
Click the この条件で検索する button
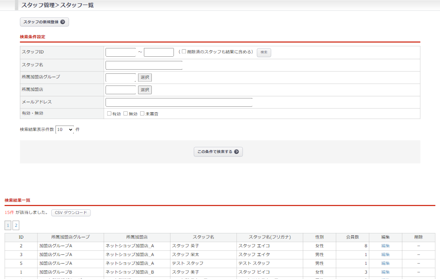click(218, 151)
